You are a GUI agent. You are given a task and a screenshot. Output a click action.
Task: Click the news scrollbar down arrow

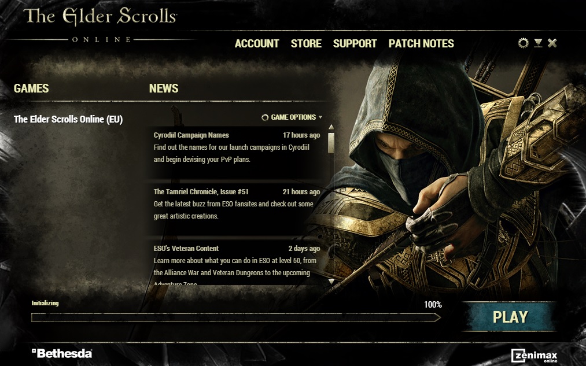[331, 282]
